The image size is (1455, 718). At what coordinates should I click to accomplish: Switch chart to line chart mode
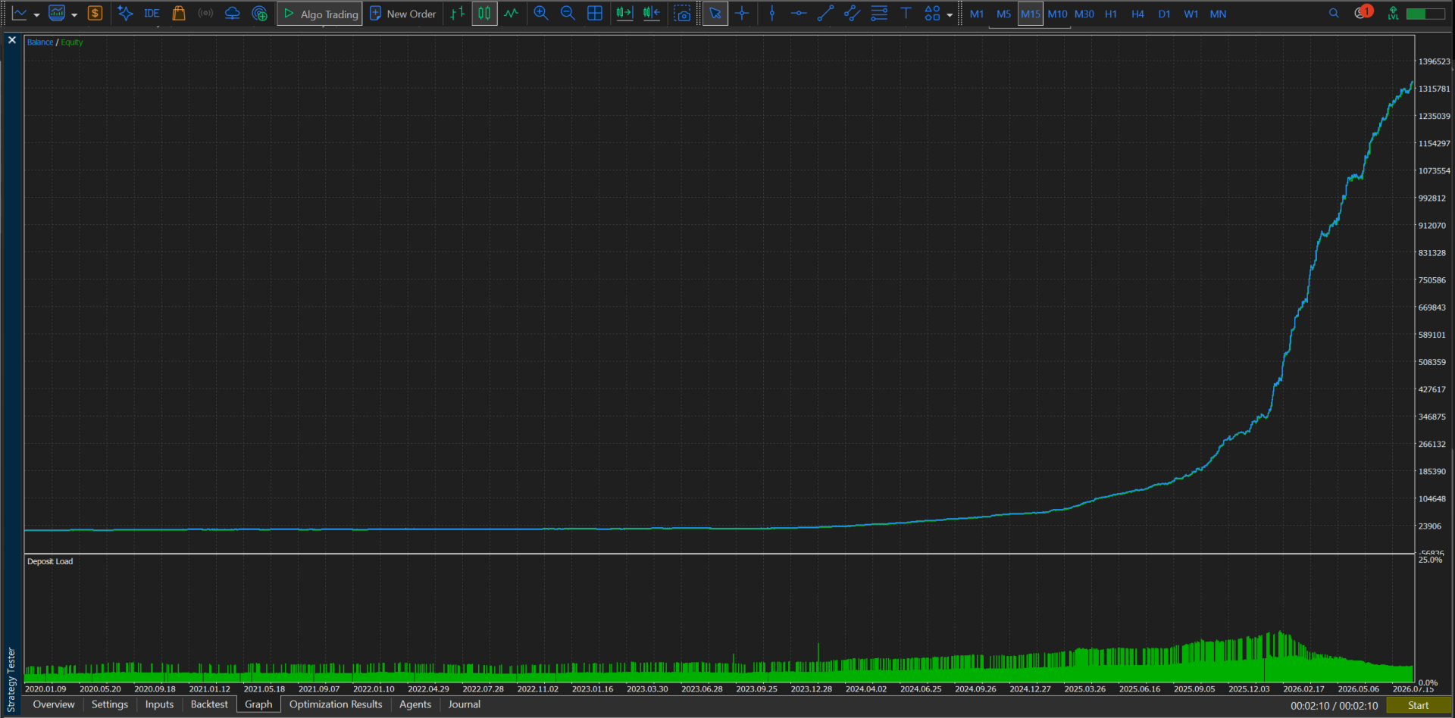[512, 14]
